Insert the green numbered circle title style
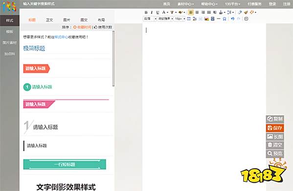Image resolution: width=293 pixels, height=191 pixels. tap(38, 87)
